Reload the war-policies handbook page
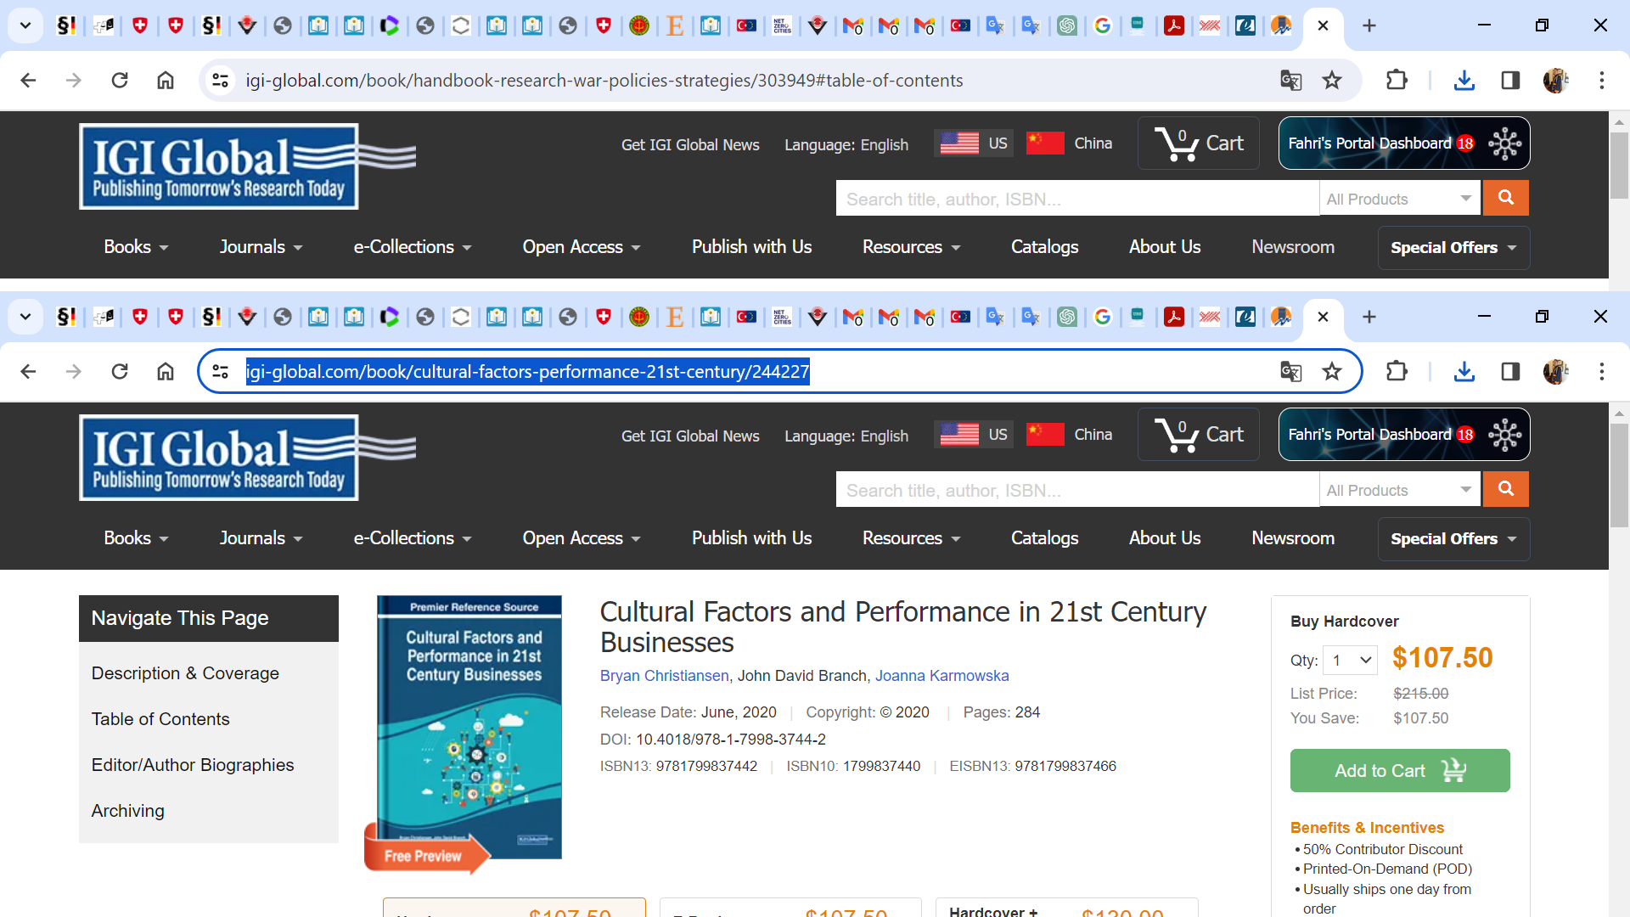 point(120,80)
